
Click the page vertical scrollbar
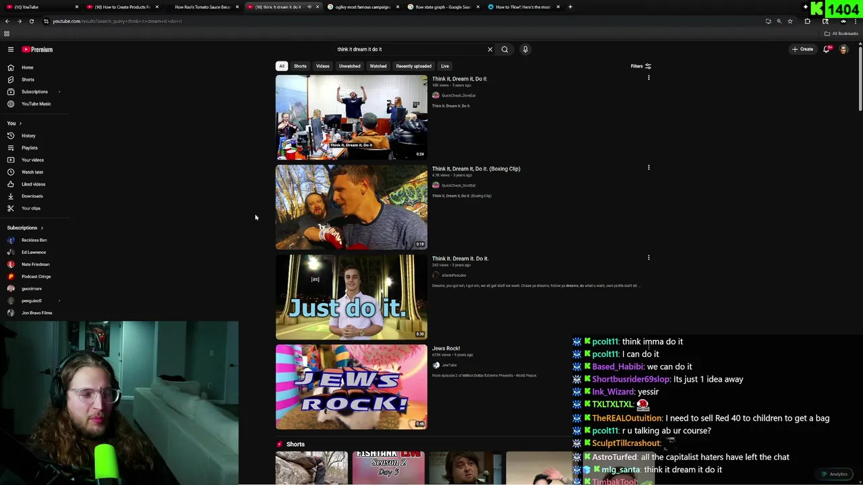coord(860,77)
